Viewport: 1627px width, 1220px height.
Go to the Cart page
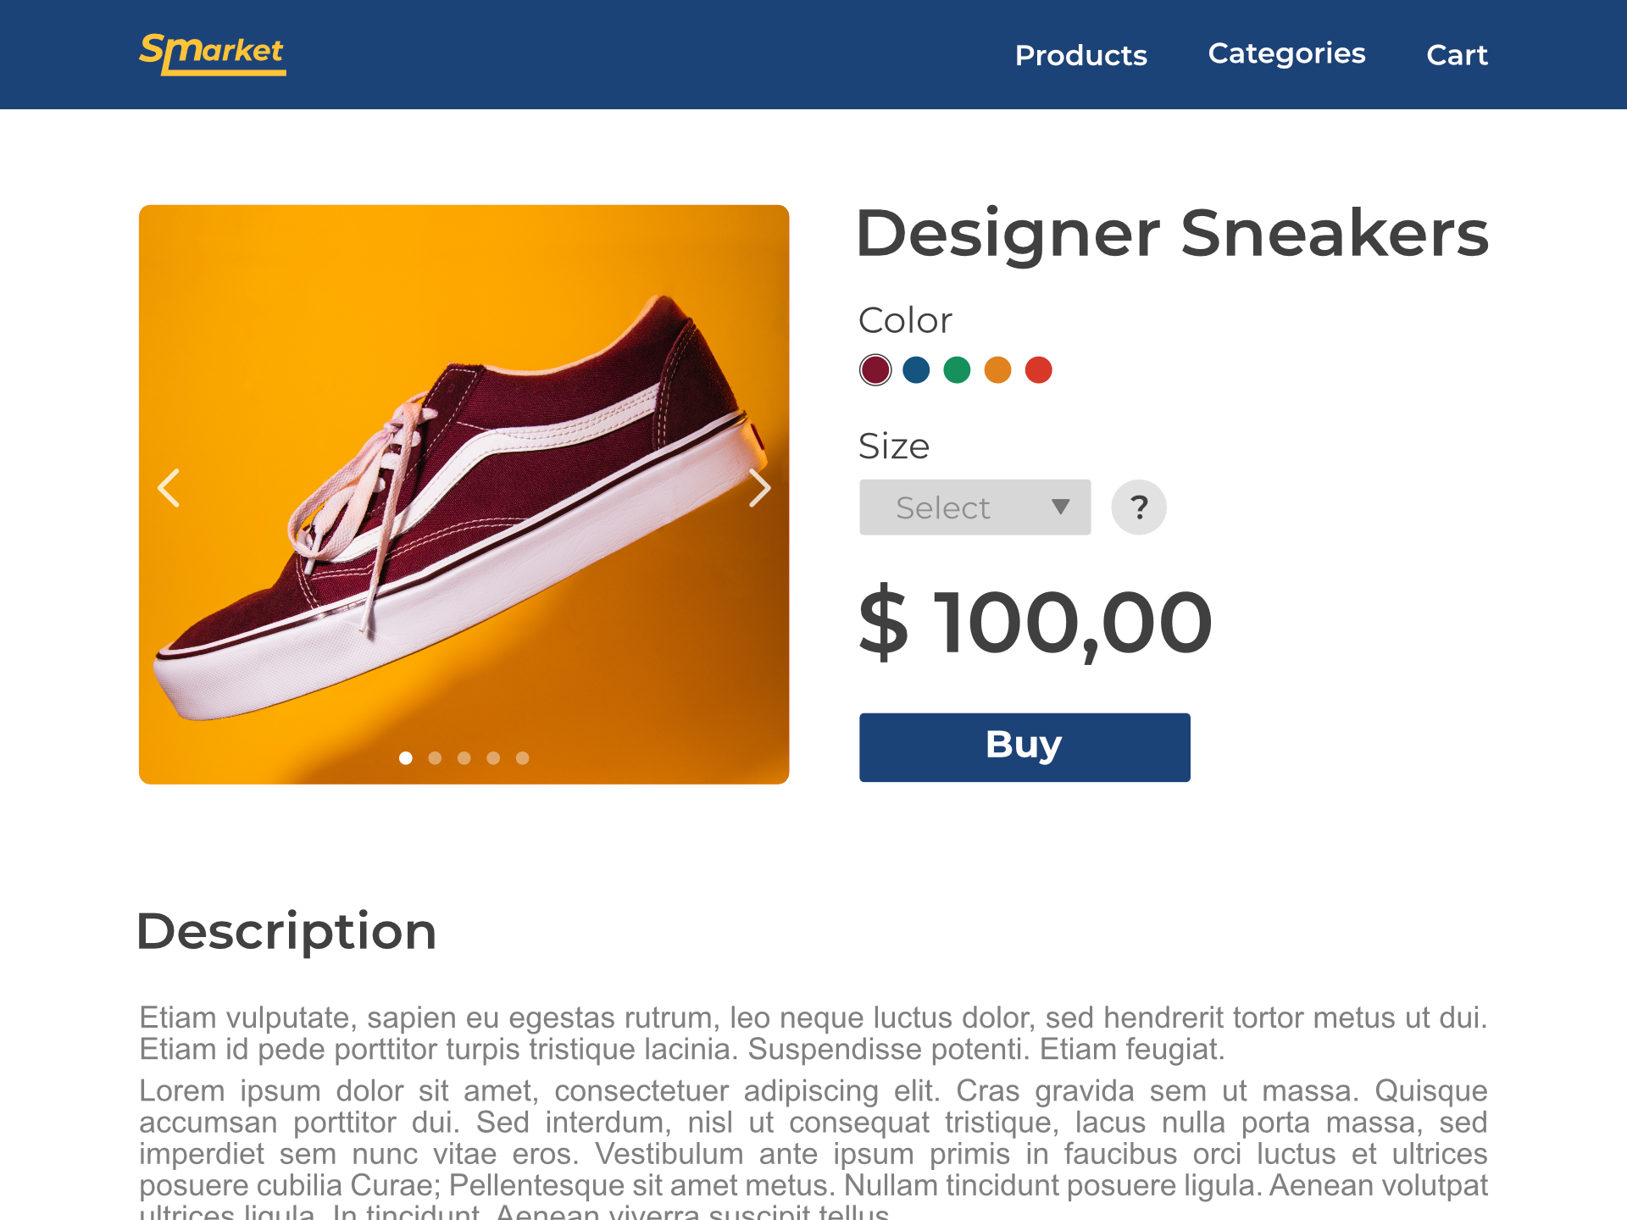tap(1457, 55)
